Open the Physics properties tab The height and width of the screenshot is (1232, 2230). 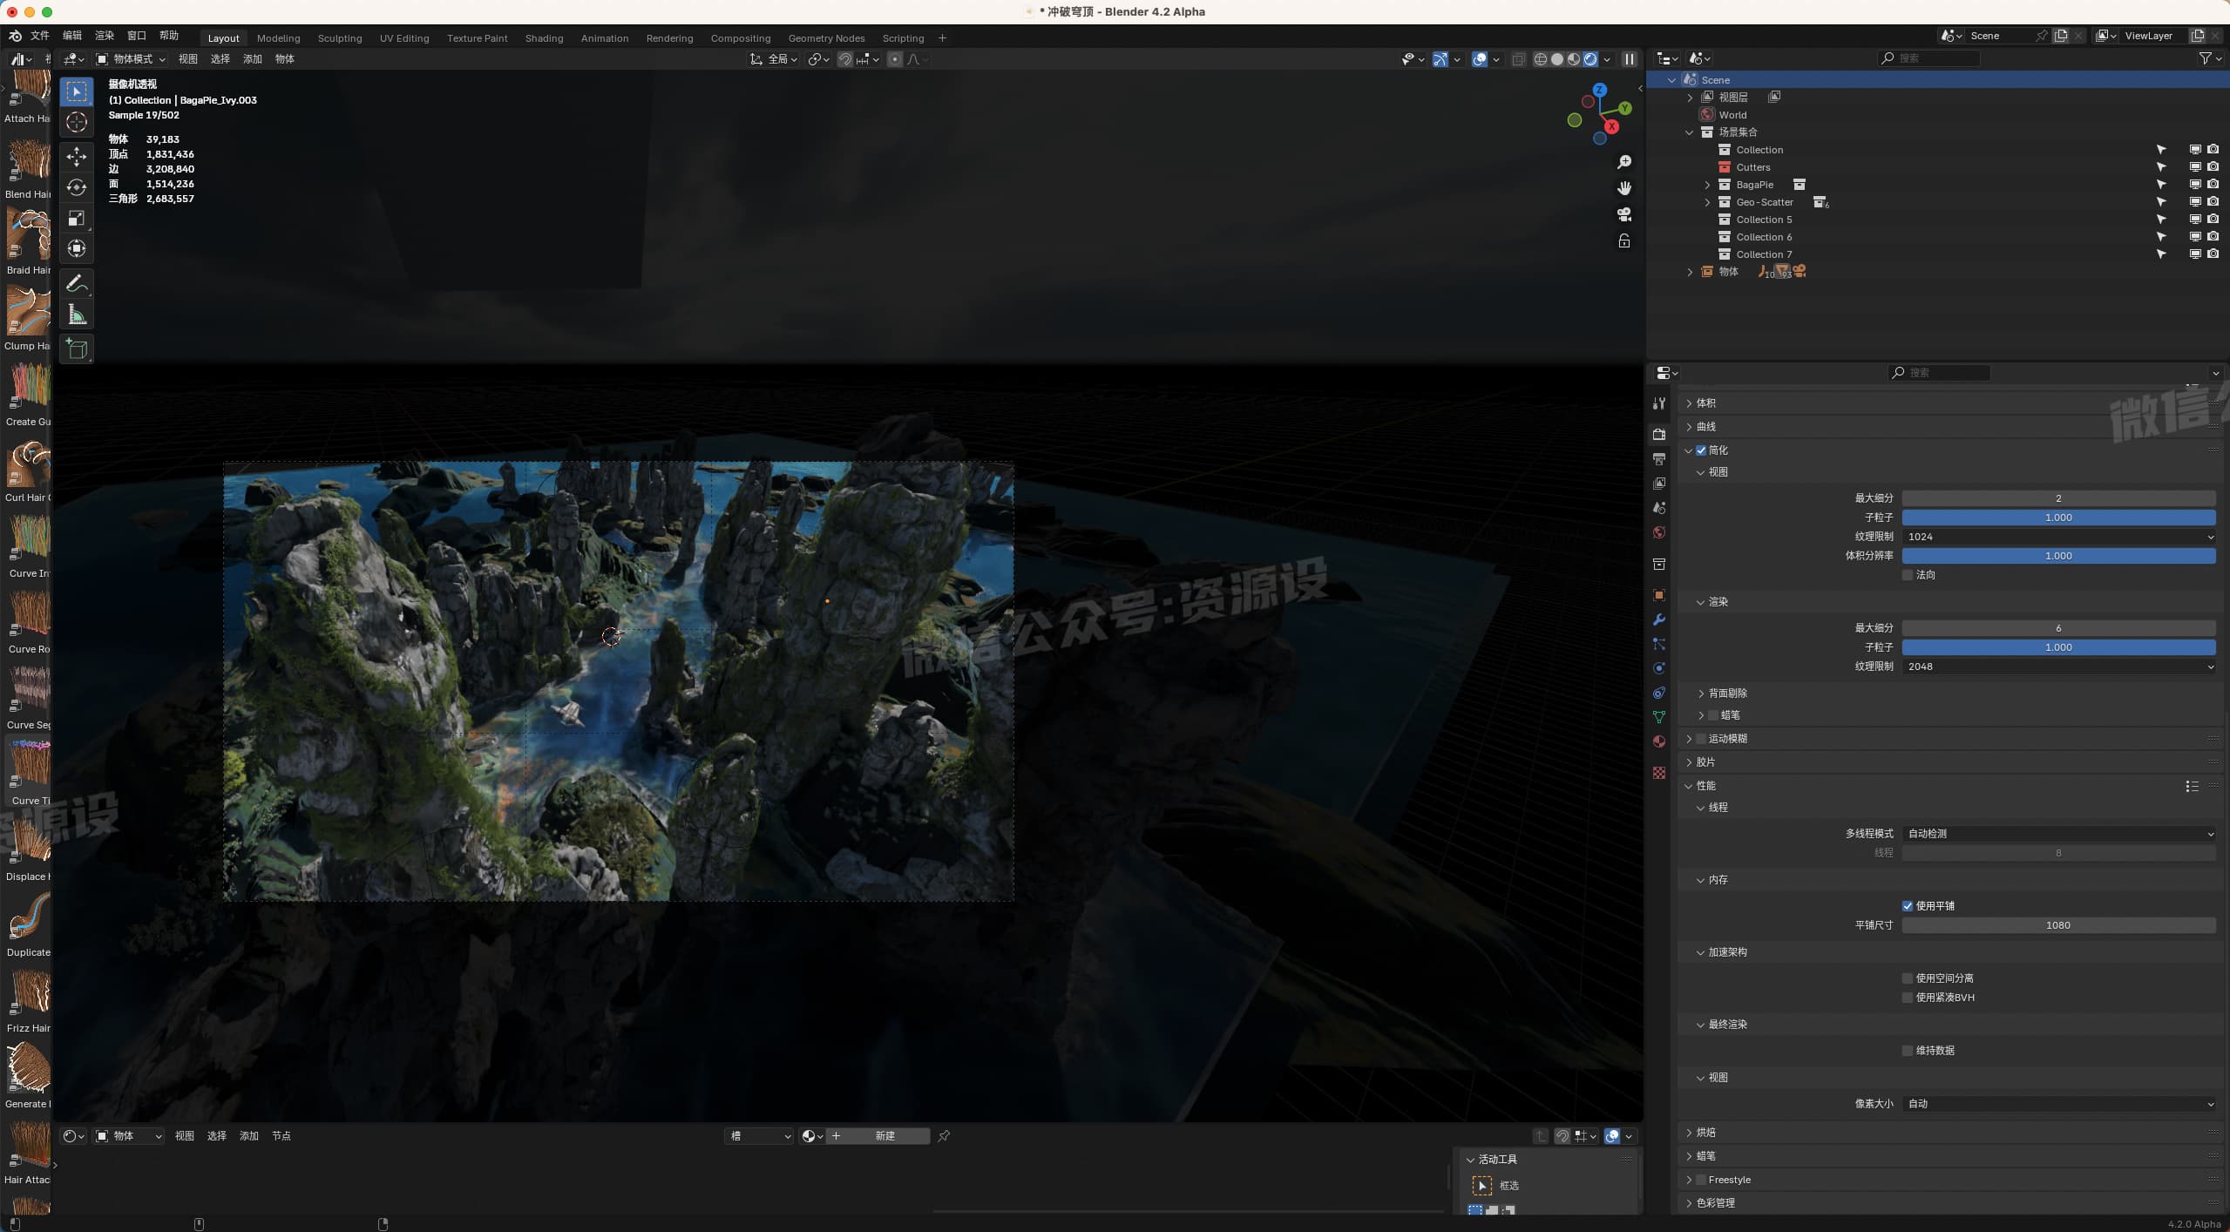coord(1659,668)
